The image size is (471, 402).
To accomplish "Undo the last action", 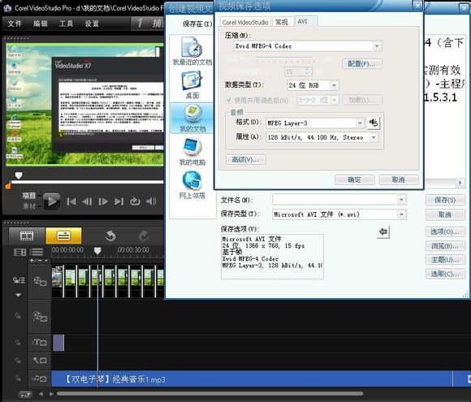I will tap(110, 236).
